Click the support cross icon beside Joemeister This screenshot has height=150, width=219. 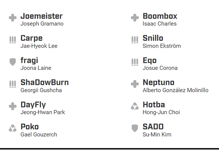[x=13, y=18]
